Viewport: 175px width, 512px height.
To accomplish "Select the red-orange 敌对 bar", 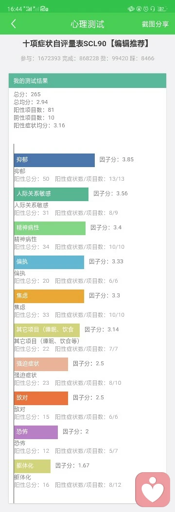I will (x=41, y=398).
